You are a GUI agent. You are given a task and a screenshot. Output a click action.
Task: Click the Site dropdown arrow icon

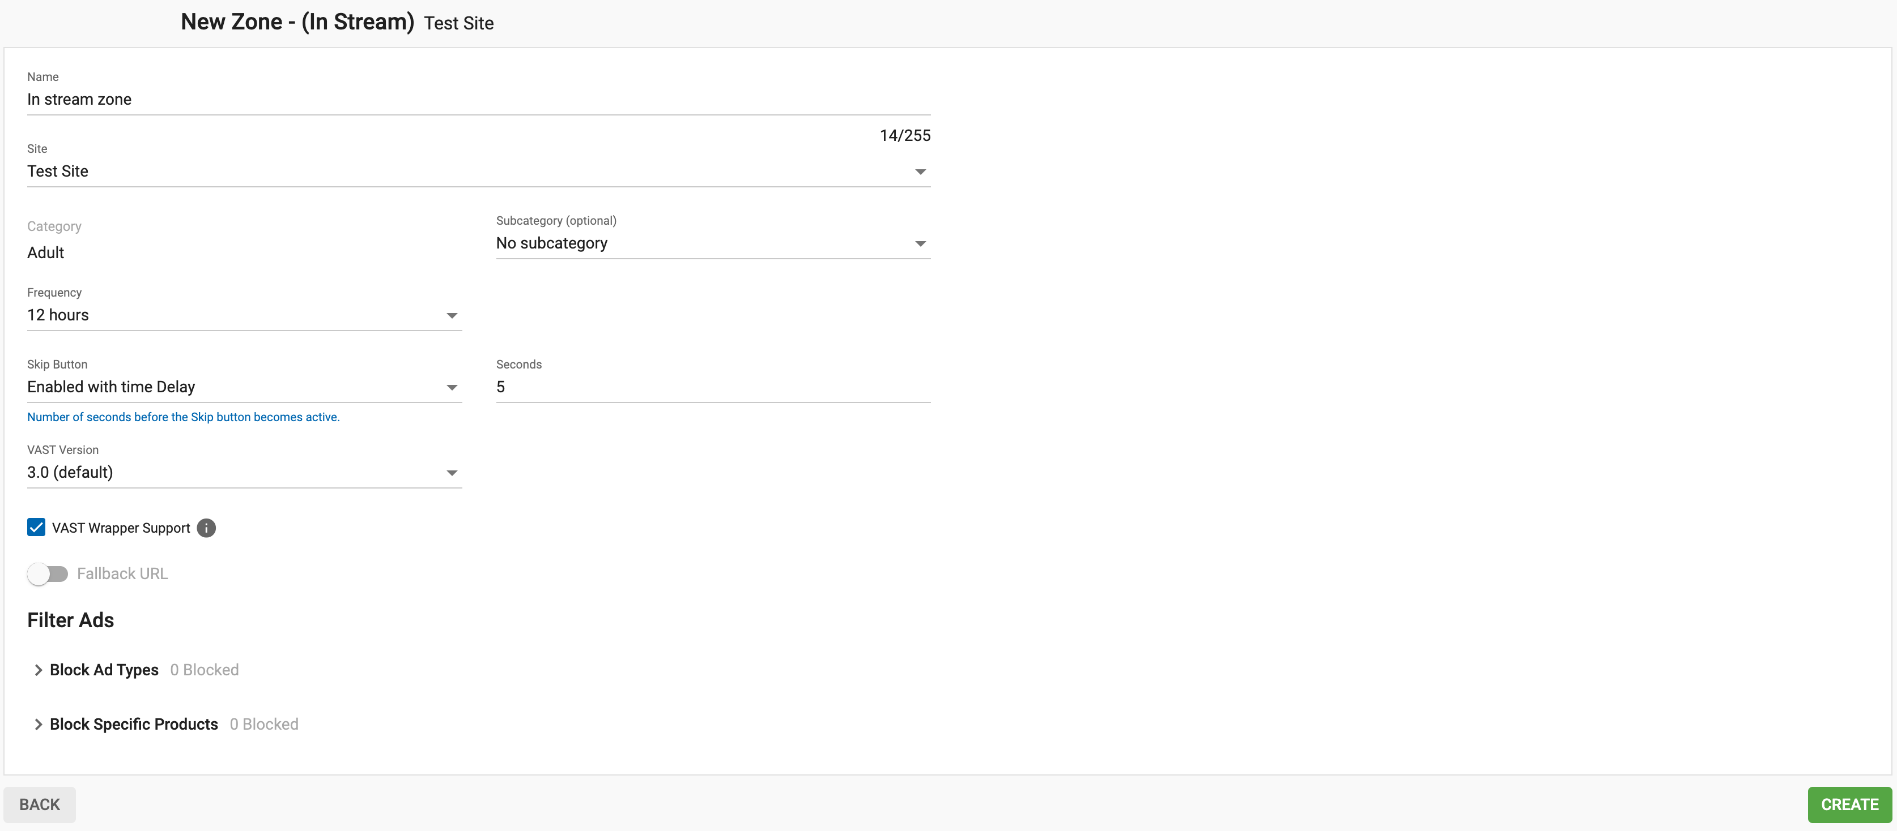click(920, 172)
